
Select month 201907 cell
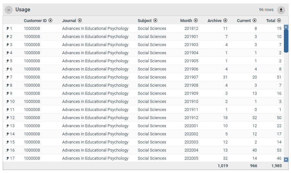(191, 77)
